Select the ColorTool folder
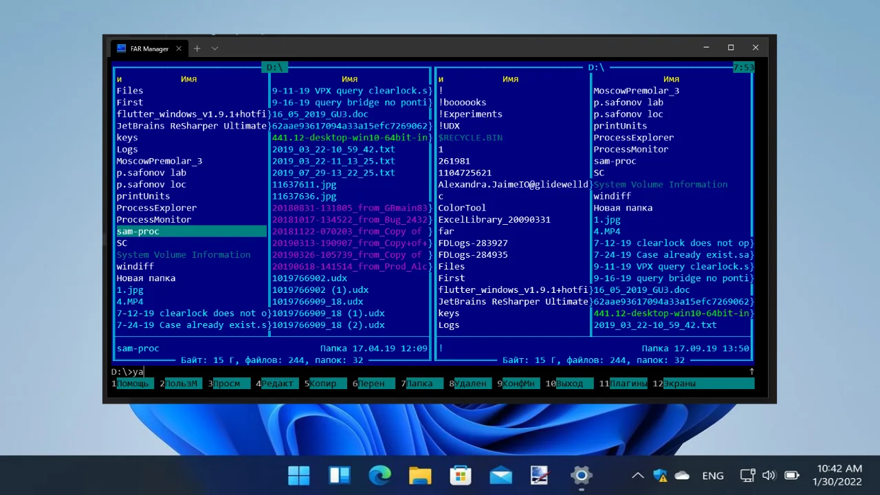This screenshot has width=880, height=495. coord(462,208)
